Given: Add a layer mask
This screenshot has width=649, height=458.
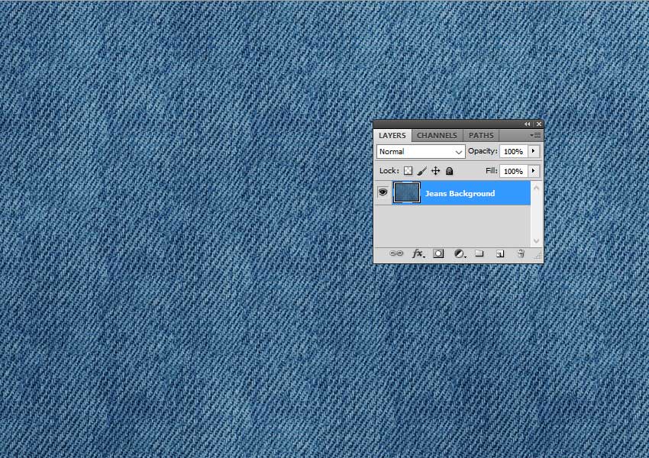Looking at the screenshot, I should click(438, 253).
